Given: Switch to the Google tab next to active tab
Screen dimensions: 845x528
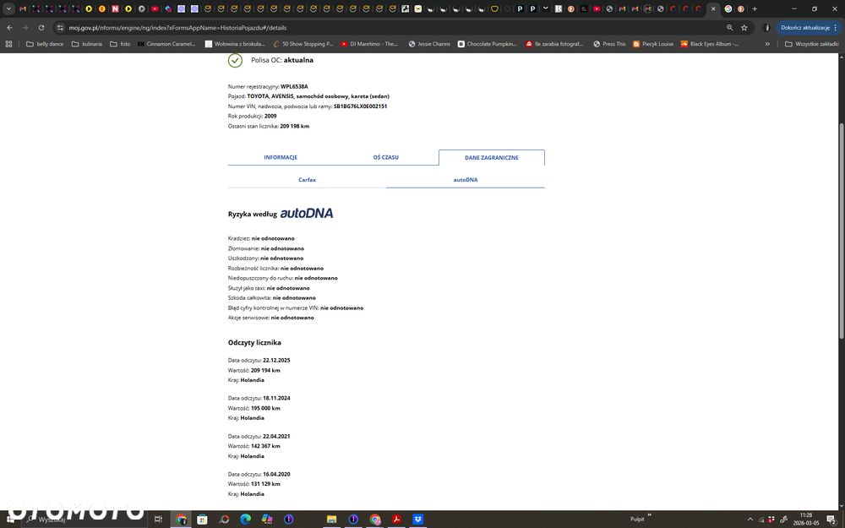Looking at the screenshot, I should 728,8.
